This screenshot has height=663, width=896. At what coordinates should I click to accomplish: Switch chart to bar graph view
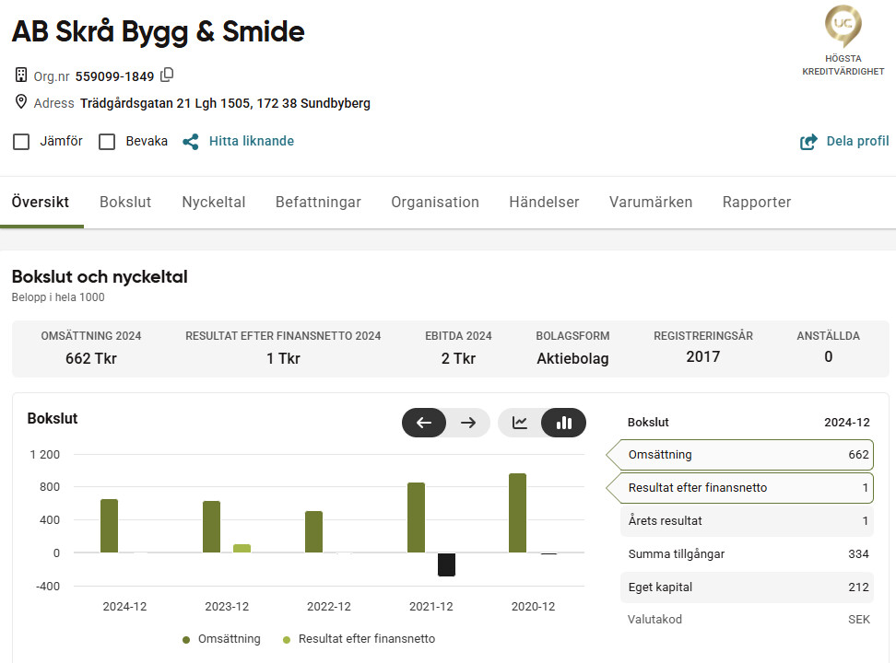[x=564, y=423]
